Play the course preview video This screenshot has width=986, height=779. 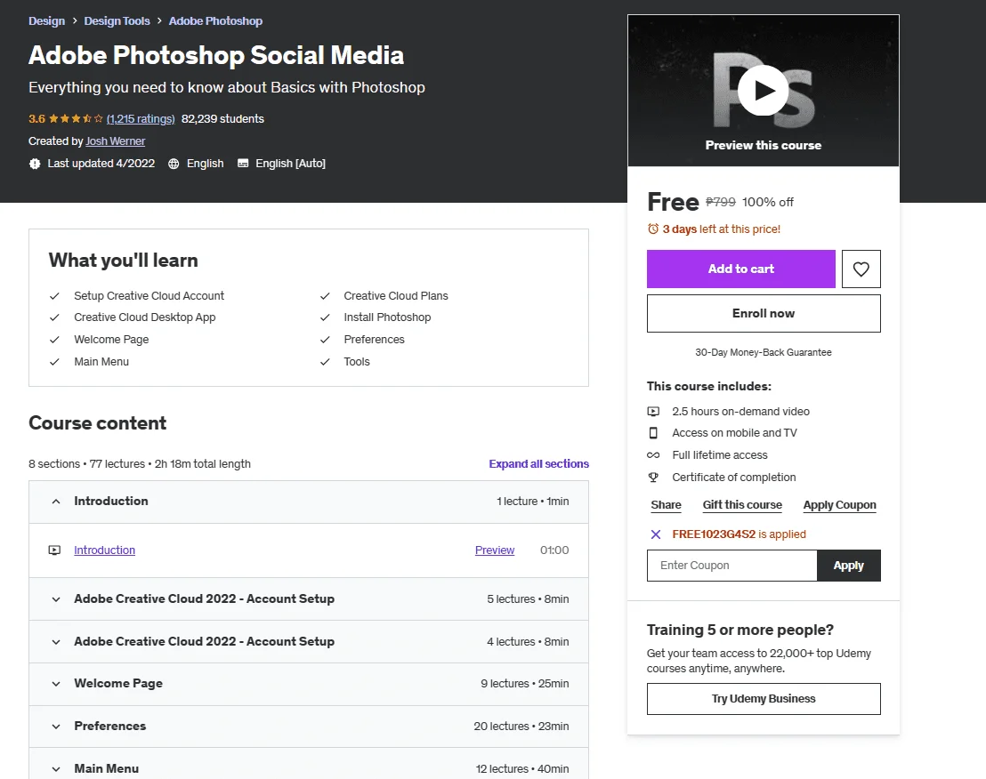tap(763, 91)
